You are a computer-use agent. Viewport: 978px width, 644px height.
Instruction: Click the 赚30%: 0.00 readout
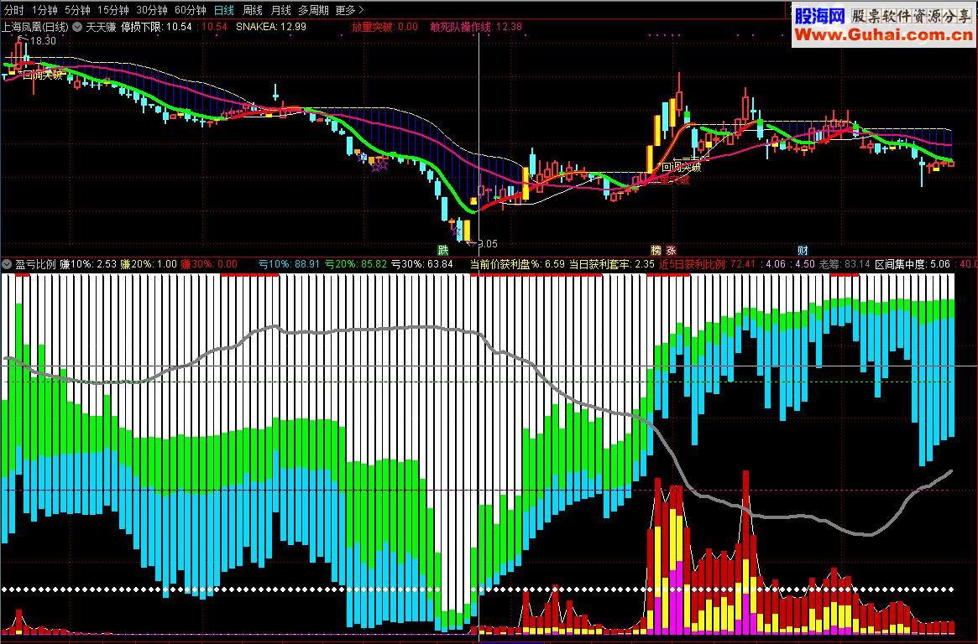tap(209, 264)
